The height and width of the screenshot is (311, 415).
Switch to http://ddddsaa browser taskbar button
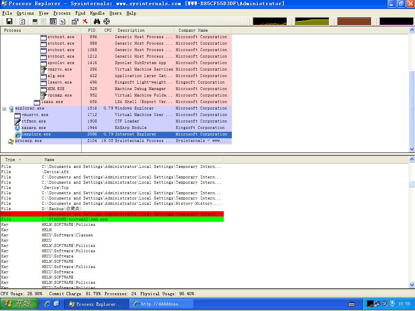[x=162, y=304]
